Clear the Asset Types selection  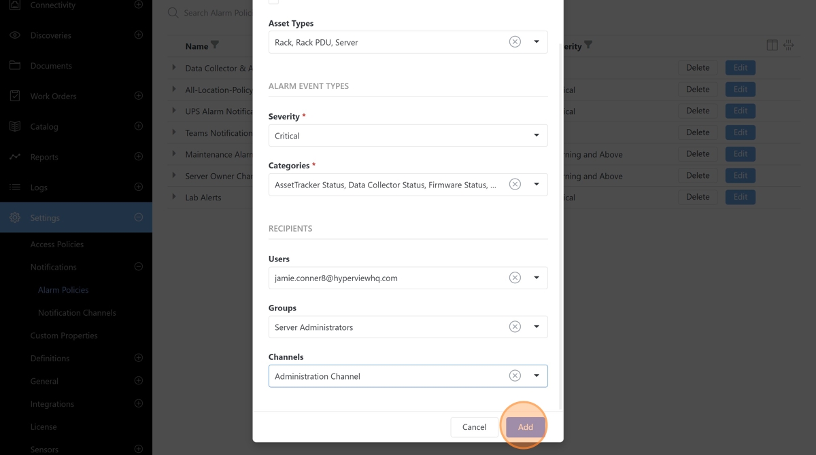[x=515, y=42]
